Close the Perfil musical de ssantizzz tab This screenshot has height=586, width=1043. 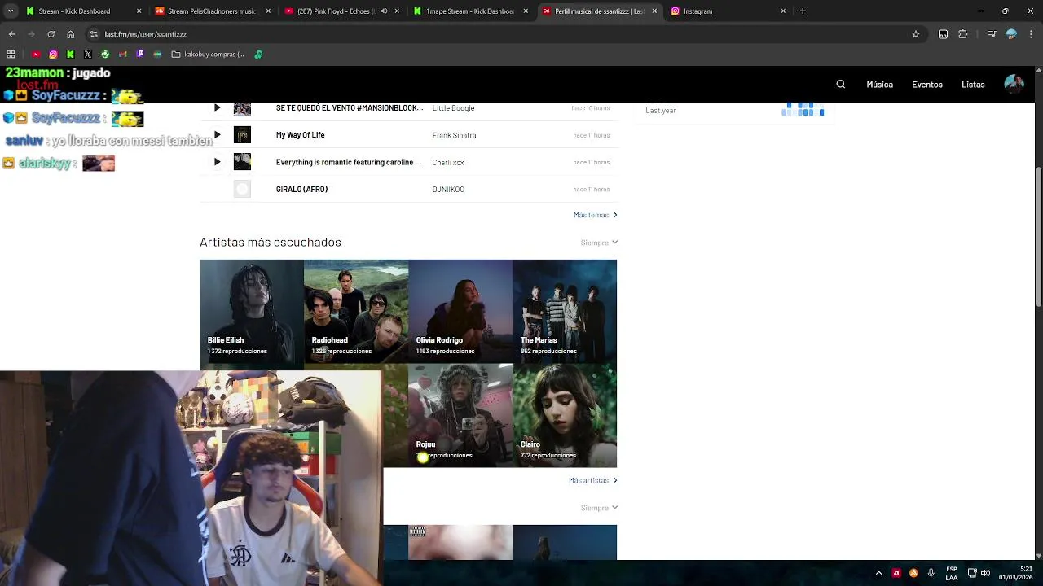pos(654,11)
